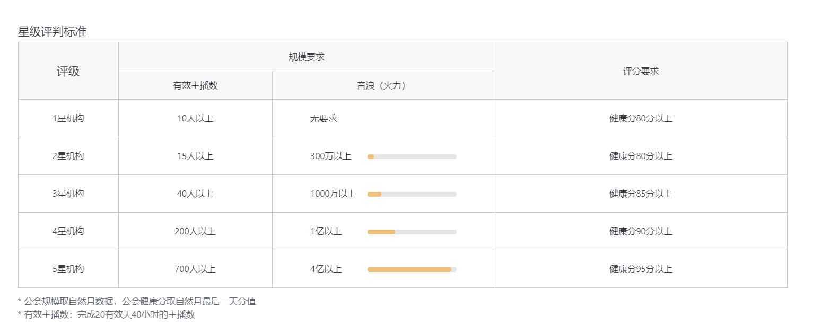Click the 无要求 cell

tap(324, 118)
